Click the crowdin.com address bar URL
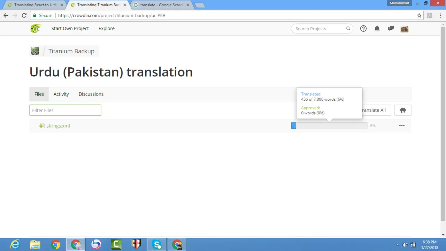Screen dimensions: 446x251 click(111, 15)
